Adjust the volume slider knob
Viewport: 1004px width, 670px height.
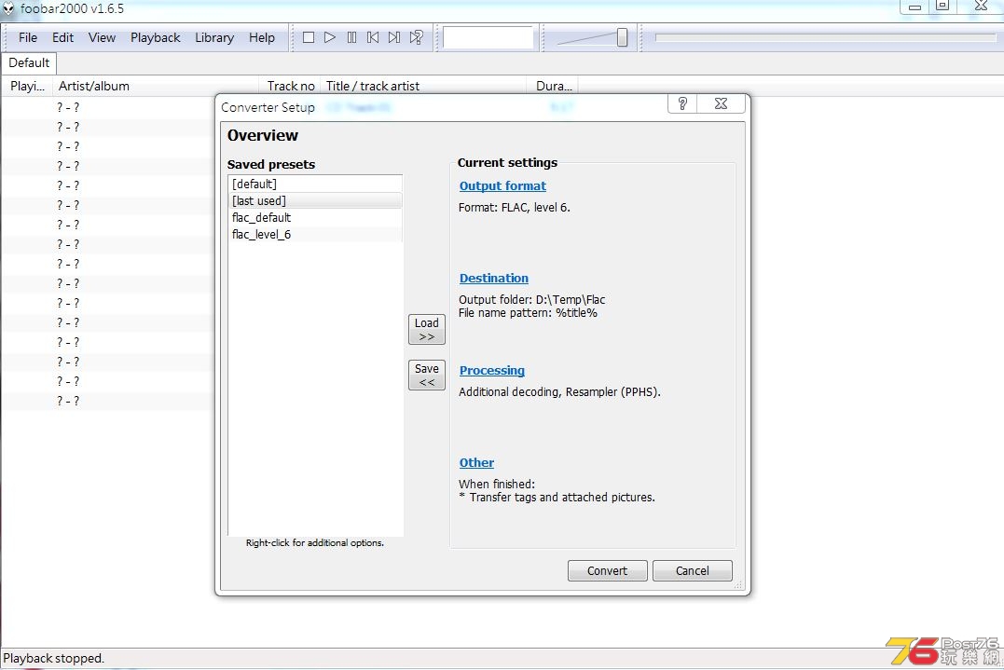[x=622, y=38]
